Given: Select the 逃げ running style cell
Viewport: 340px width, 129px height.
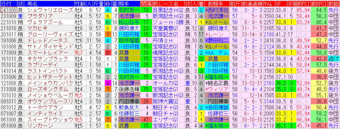Looking at the screenshot, I should 333,58.
